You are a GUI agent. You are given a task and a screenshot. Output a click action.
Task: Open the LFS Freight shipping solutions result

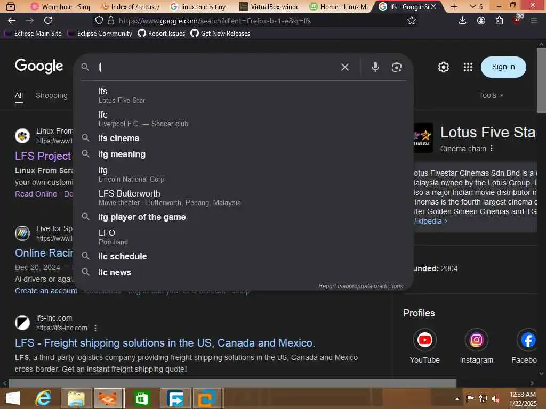coord(165,343)
